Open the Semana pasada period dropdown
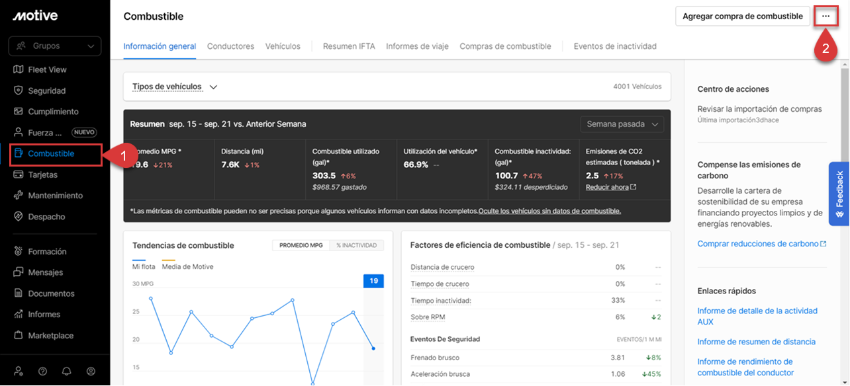Viewport: 850px width, 386px height. point(622,124)
